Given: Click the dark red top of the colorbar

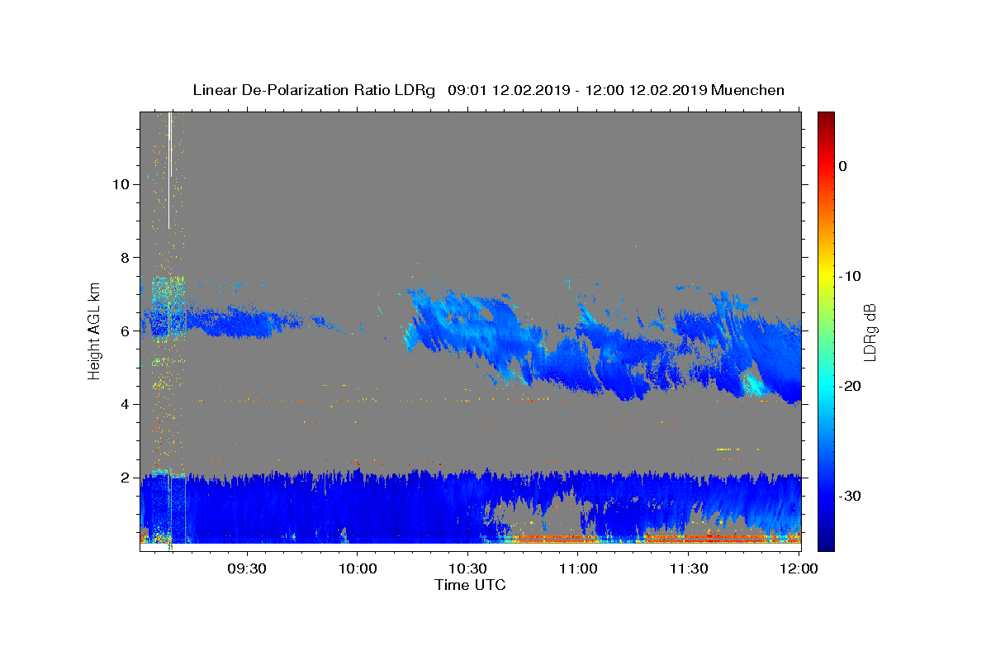Looking at the screenshot, I should pos(826,120).
